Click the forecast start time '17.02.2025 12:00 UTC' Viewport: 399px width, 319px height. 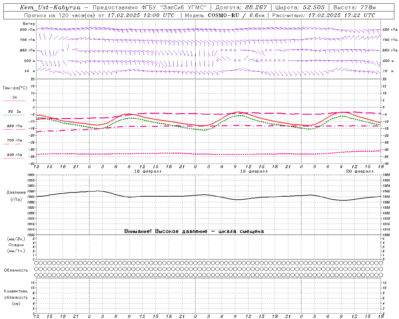[x=141, y=15]
